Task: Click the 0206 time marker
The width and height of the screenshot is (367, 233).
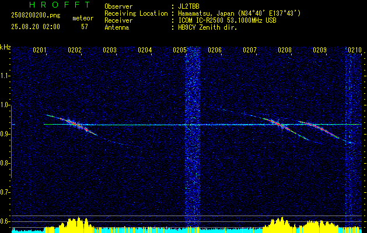Action: pos(215,50)
